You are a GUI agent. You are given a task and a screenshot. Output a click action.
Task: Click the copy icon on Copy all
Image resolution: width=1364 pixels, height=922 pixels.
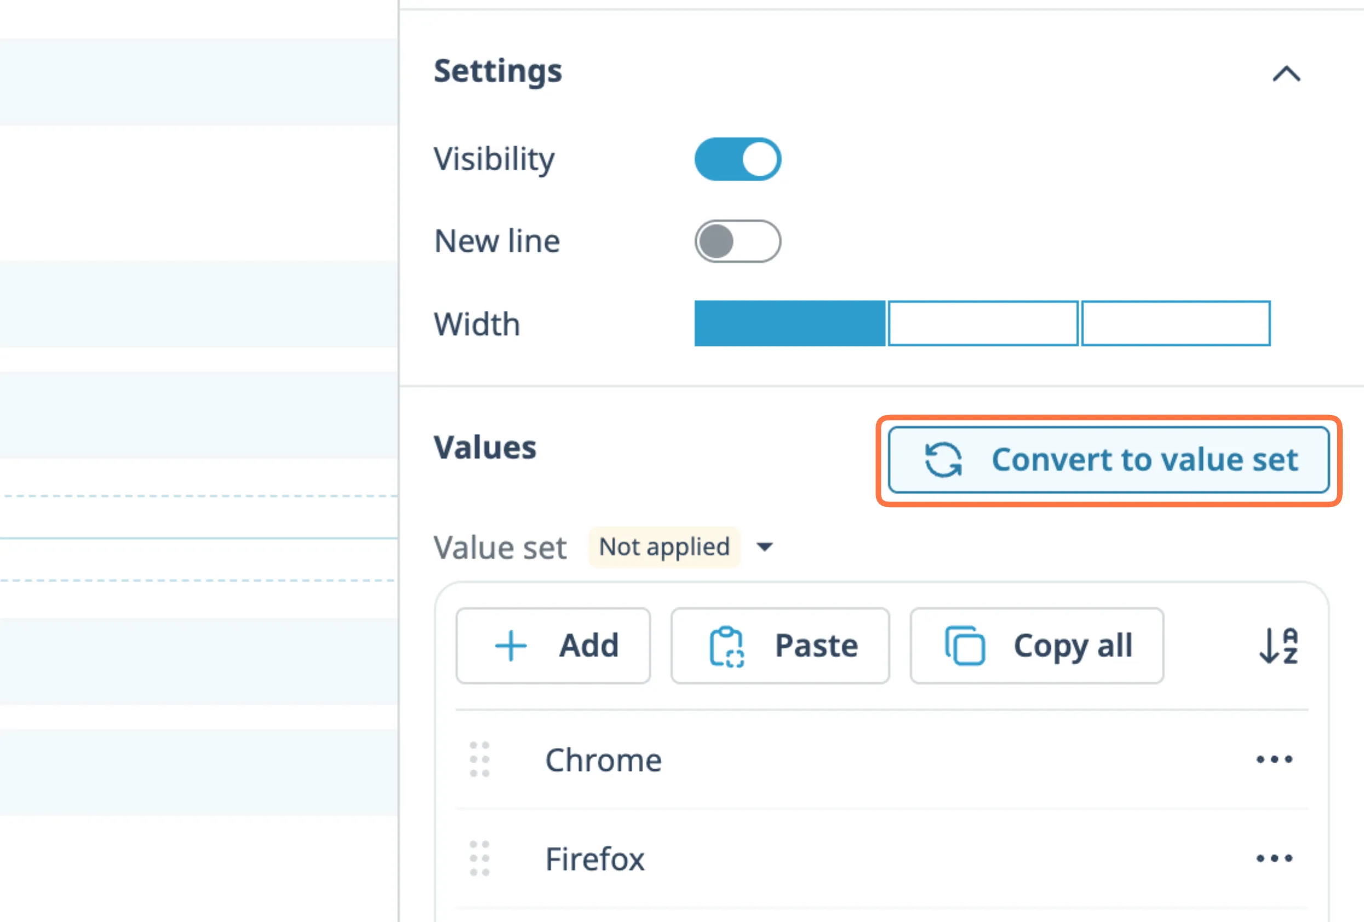coord(965,646)
